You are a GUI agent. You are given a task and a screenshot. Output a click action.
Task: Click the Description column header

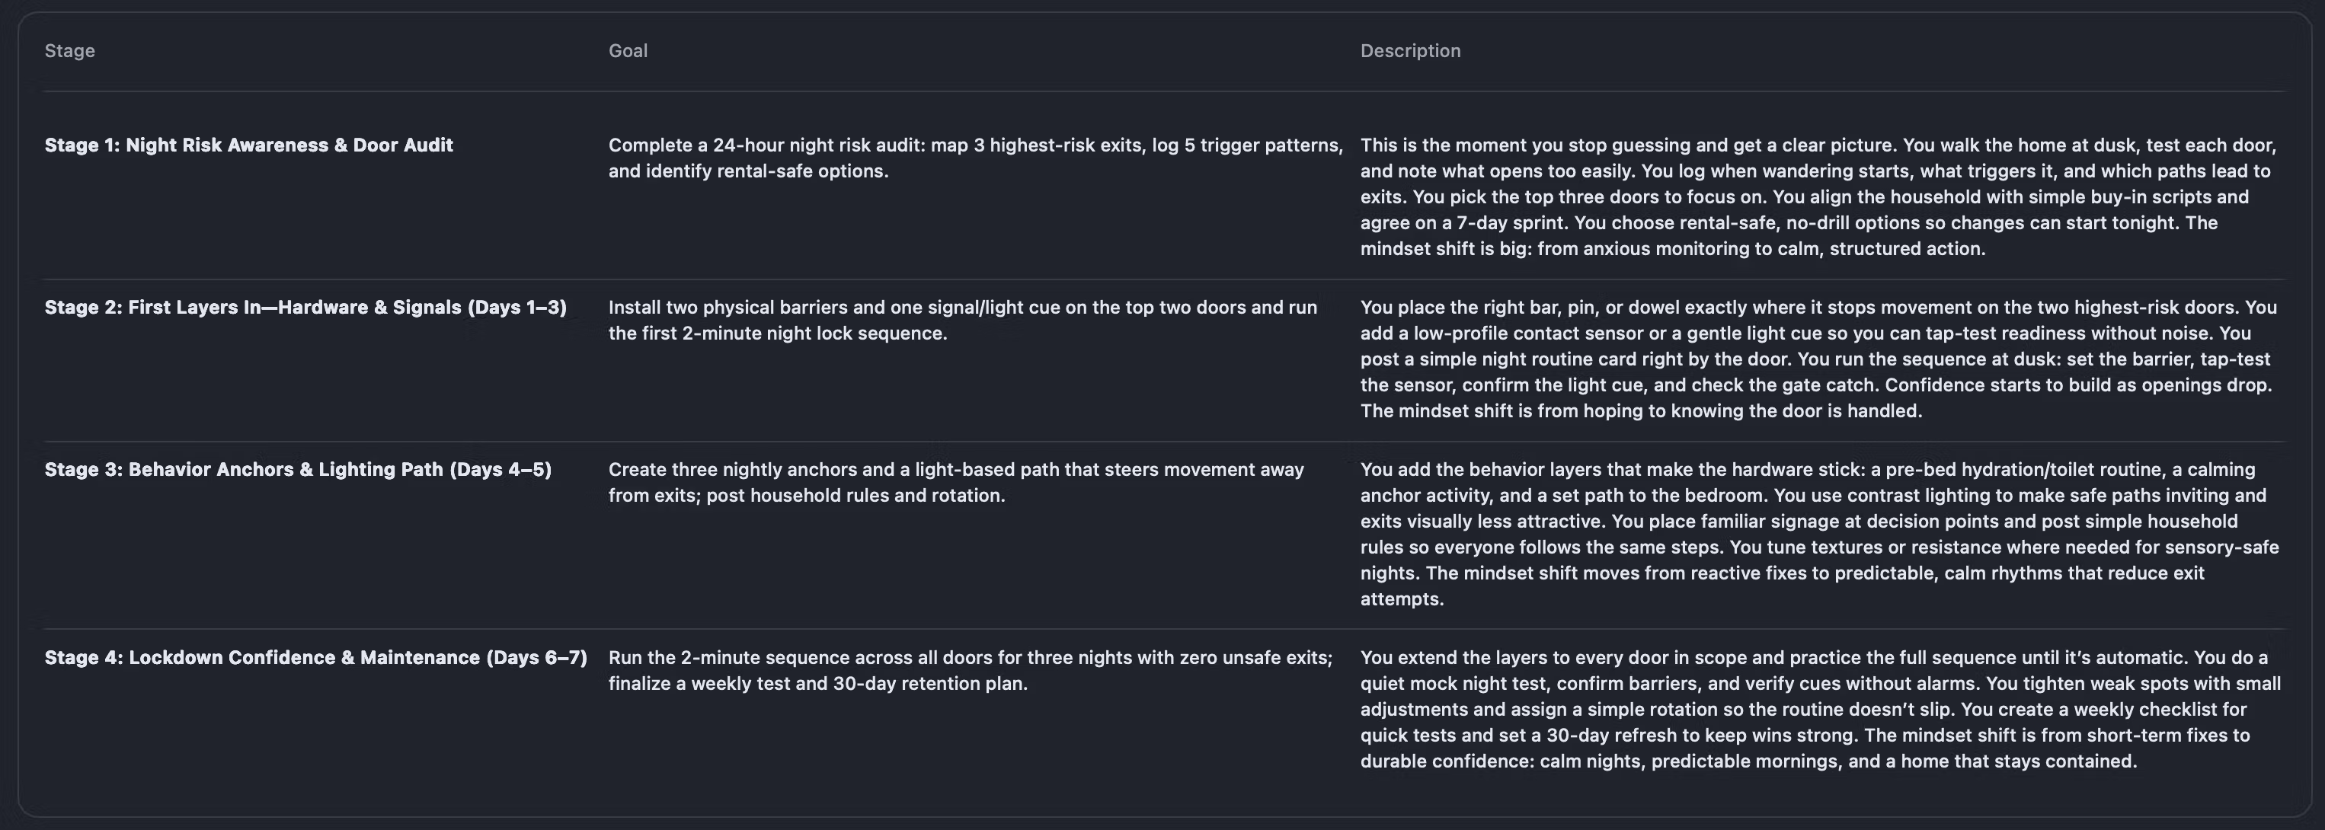tap(1410, 52)
